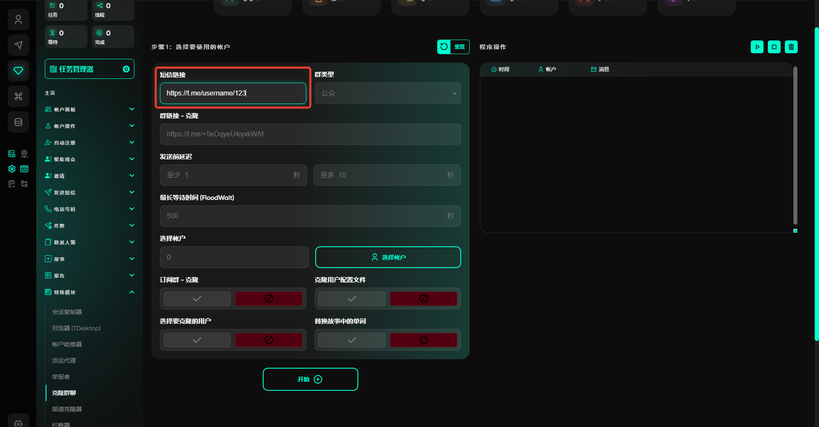This screenshot has height=427, width=819.
Task: Click the 选择帐户 button
Action: click(x=388, y=257)
